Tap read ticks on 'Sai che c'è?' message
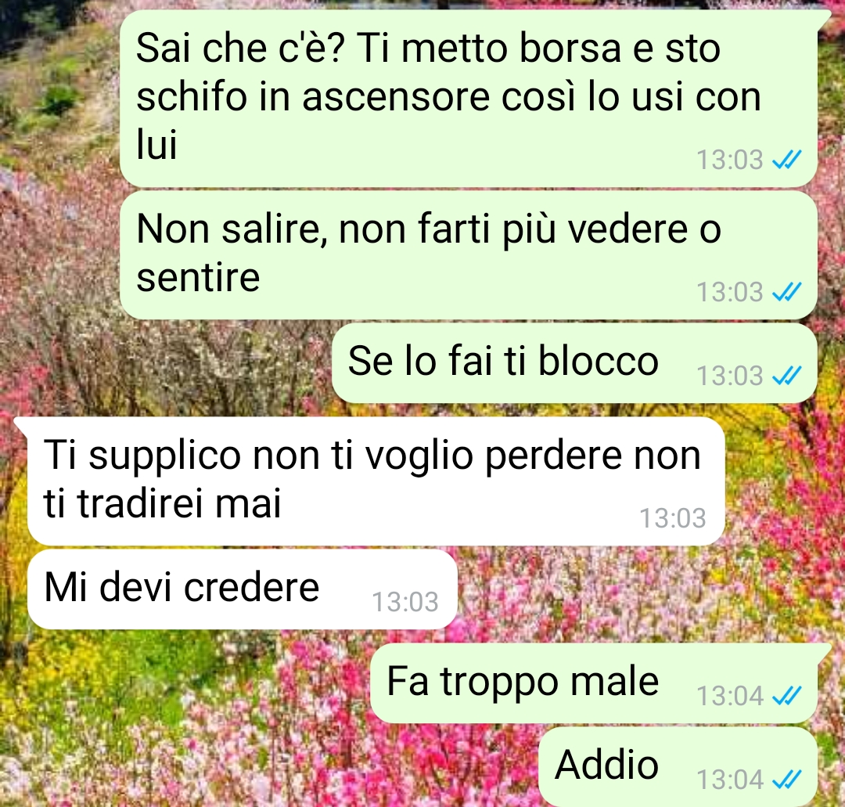Screen dimensions: 845x807 pos(787,160)
